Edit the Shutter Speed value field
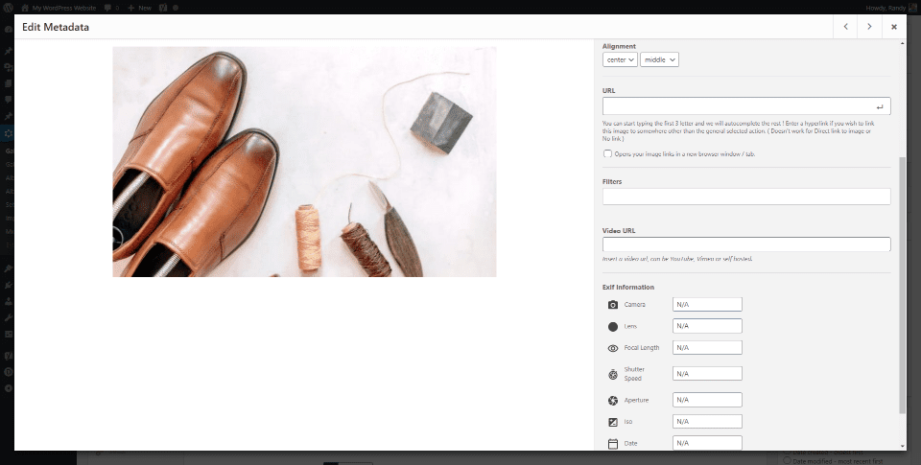Screen dimensions: 921x465 coord(707,373)
